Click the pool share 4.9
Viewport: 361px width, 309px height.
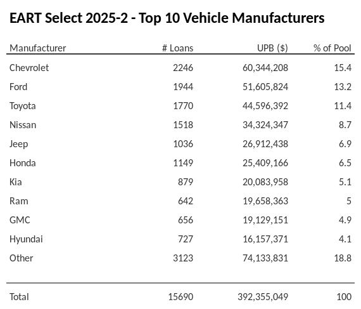(x=345, y=220)
